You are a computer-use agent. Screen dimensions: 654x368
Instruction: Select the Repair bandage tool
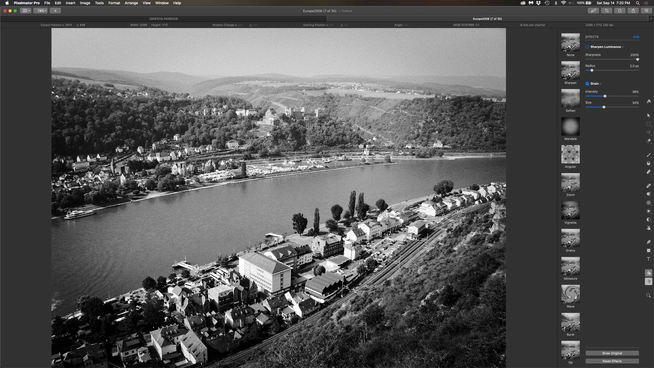(649, 186)
